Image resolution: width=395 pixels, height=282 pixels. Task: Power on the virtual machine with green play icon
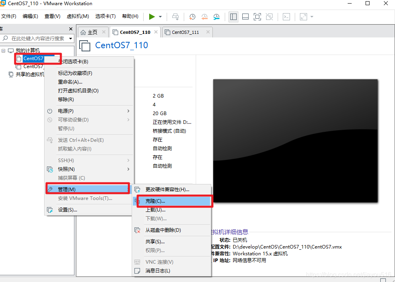coord(152,17)
